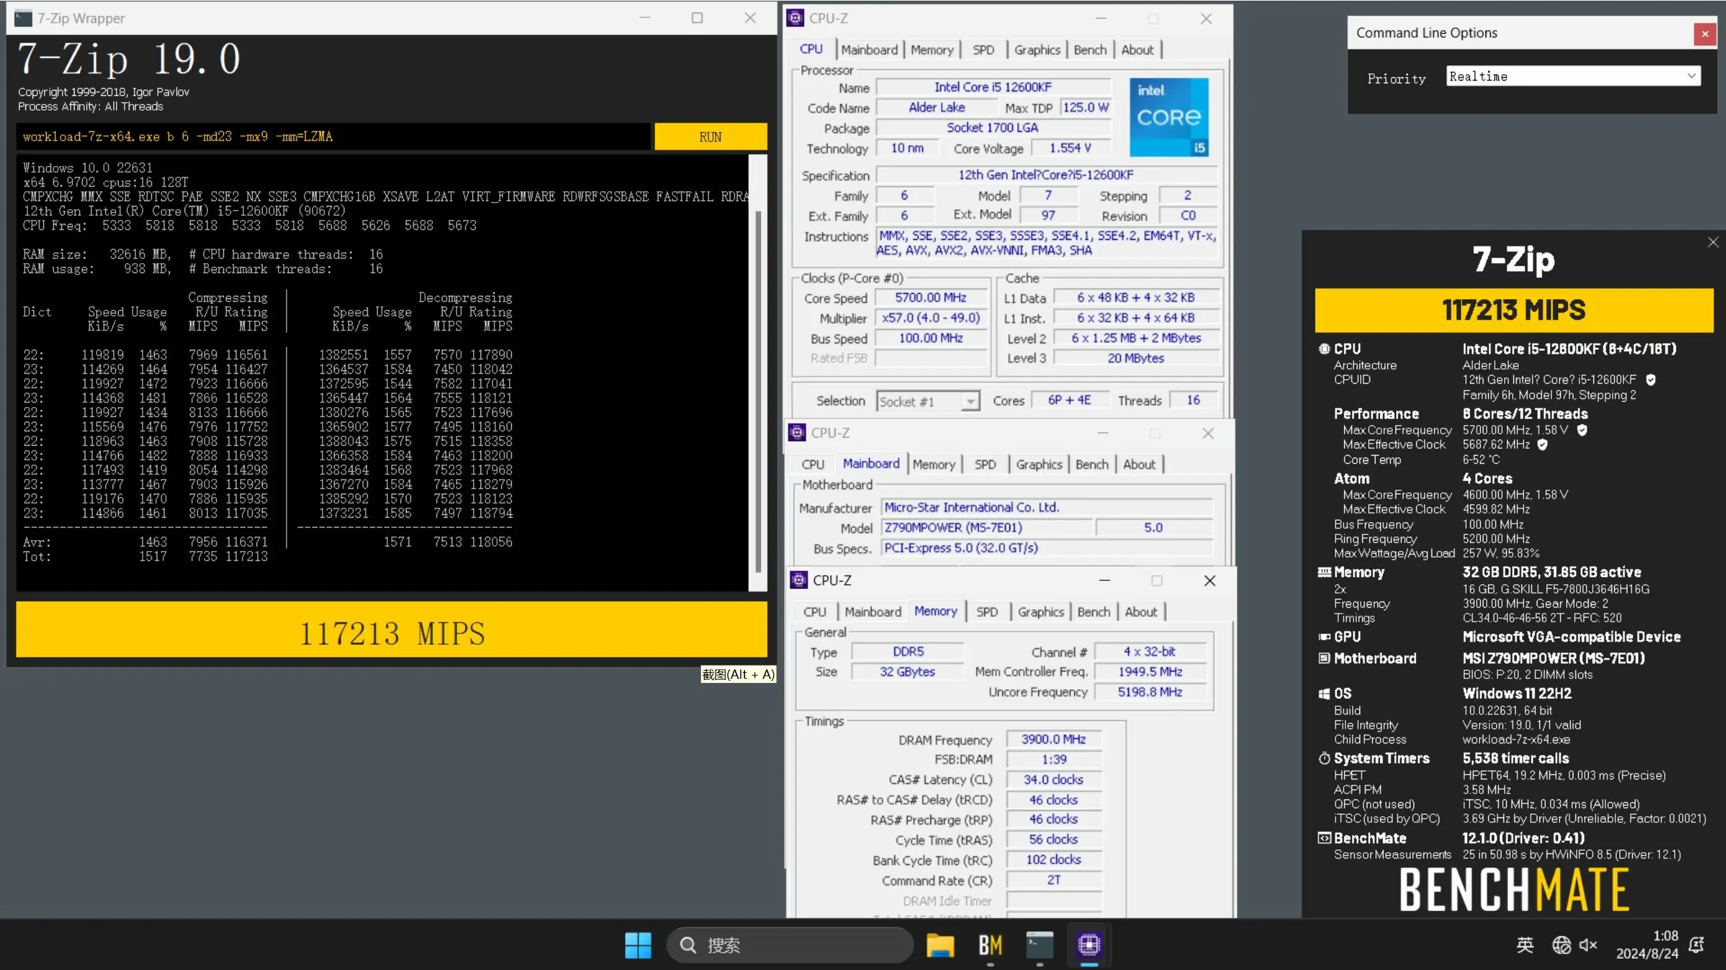Click the Core Voltage 1.554 V value

pos(1070,148)
